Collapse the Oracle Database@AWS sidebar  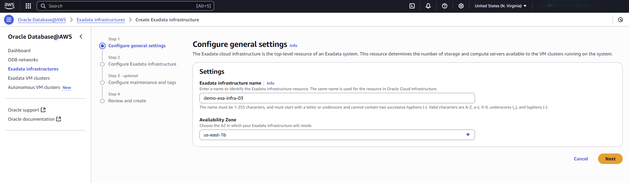[81, 36]
